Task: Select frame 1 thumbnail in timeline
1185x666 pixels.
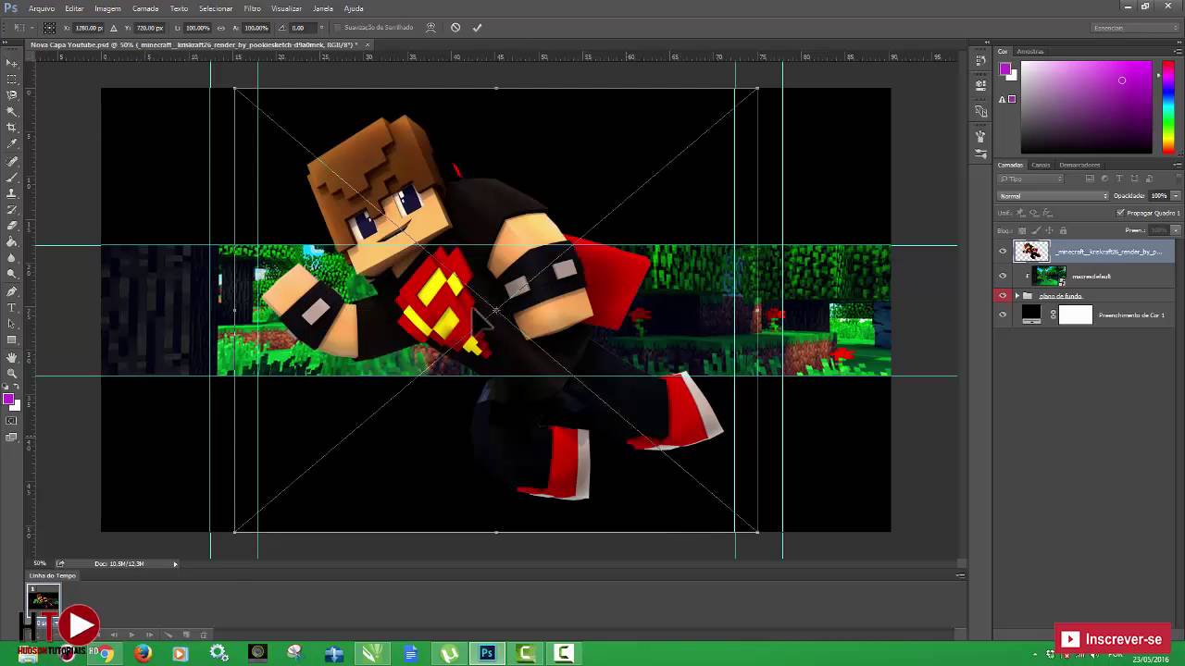Action: (44, 599)
